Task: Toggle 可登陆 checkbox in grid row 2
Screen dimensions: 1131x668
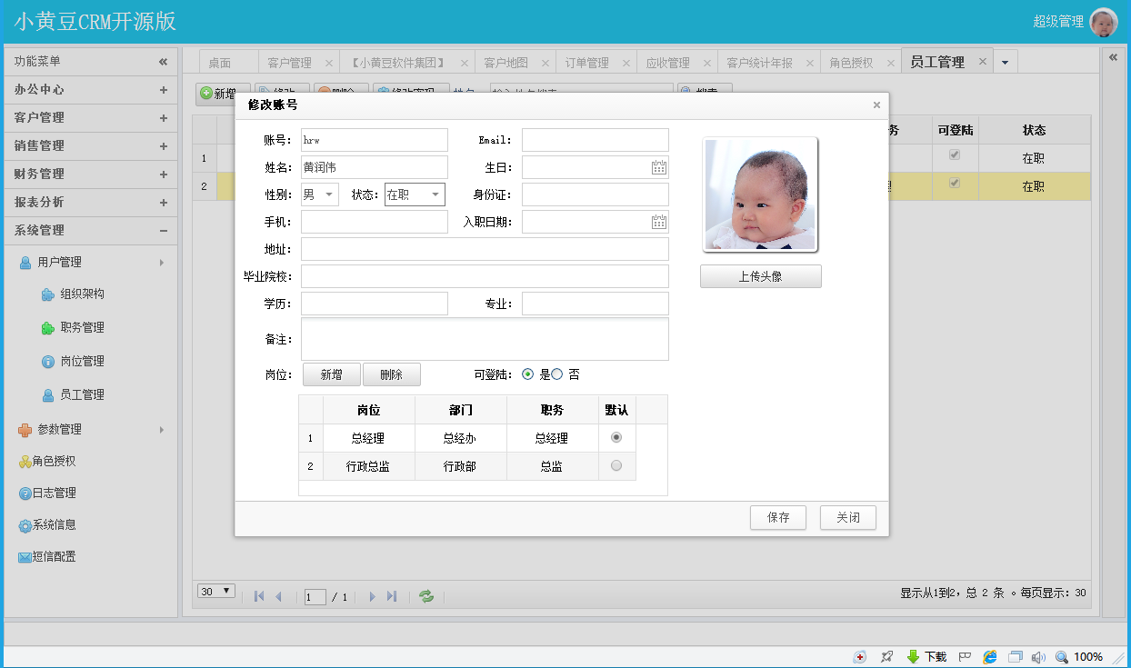Action: pyautogui.click(x=954, y=183)
